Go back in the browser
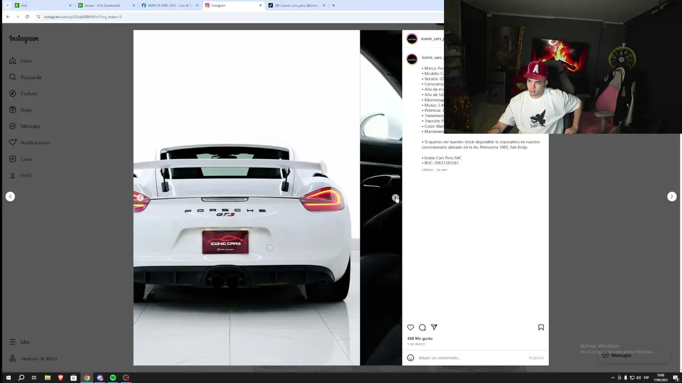Image resolution: width=682 pixels, height=383 pixels. 8,16
